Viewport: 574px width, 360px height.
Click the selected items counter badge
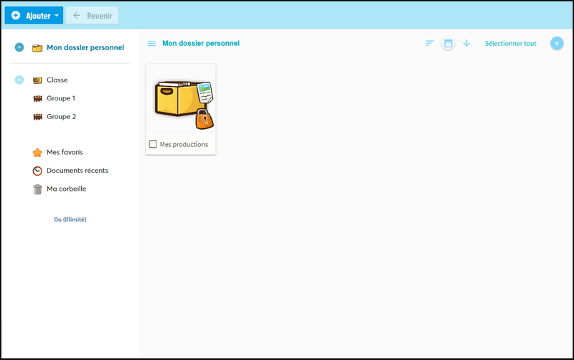coord(557,44)
